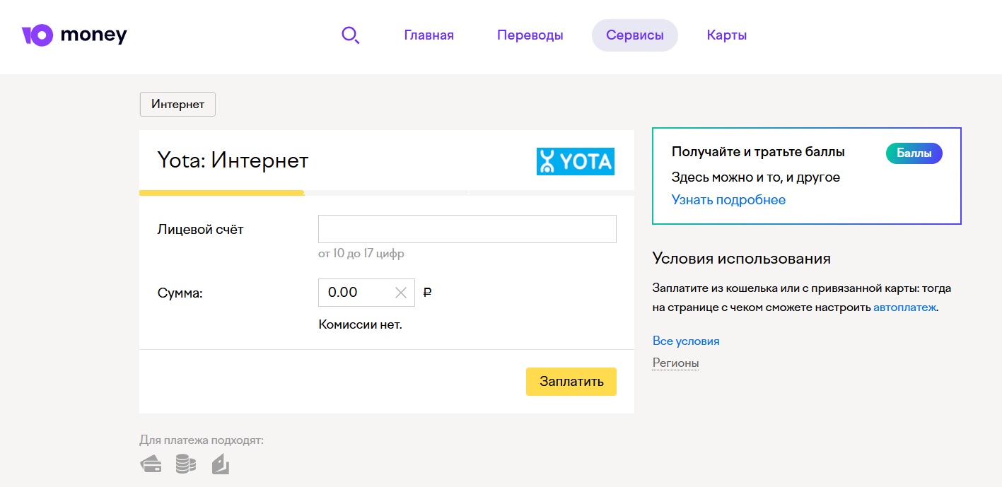
Task: Follow the автоплатеж link
Action: click(x=905, y=307)
